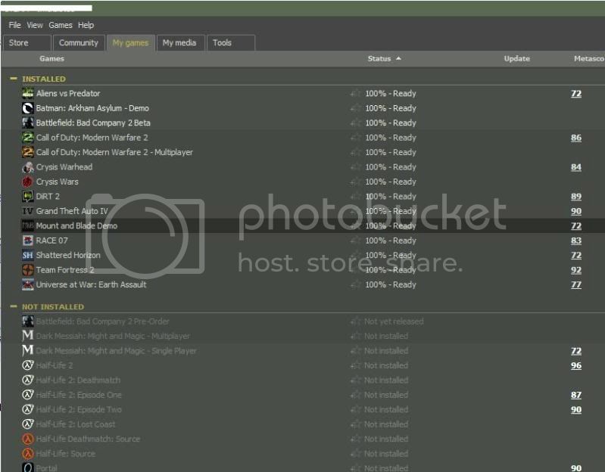Click the Half-Life 2: Deathmatch icon
Screen dimensions: 605x472
pyautogui.click(x=28, y=380)
